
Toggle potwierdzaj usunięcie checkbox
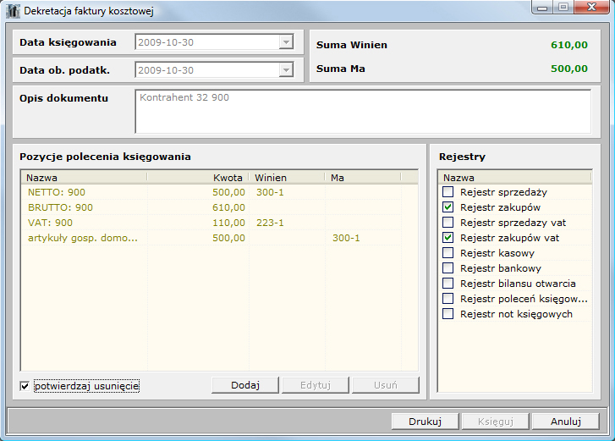point(25,386)
